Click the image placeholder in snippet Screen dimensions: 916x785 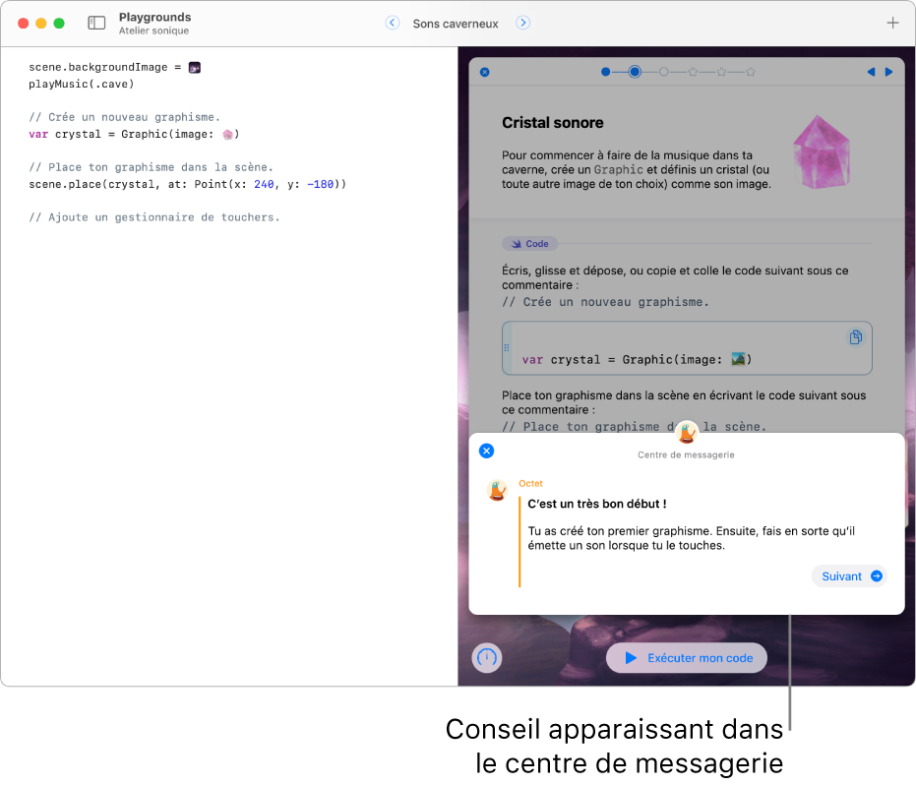[738, 359]
